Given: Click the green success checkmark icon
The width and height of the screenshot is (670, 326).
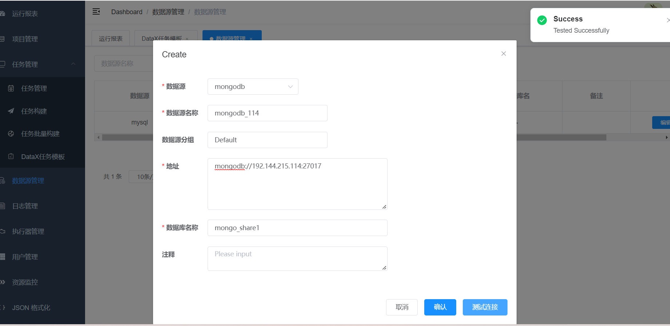Looking at the screenshot, I should pos(542,20).
